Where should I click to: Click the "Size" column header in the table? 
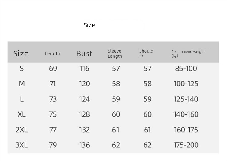(x=21, y=54)
